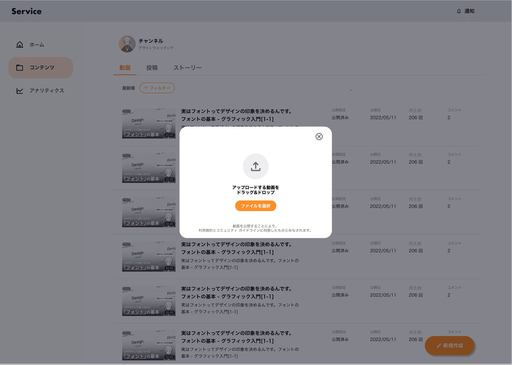Screen dimensions: 512x365
Task: Switch to the ストーリー tab
Action: pos(188,68)
